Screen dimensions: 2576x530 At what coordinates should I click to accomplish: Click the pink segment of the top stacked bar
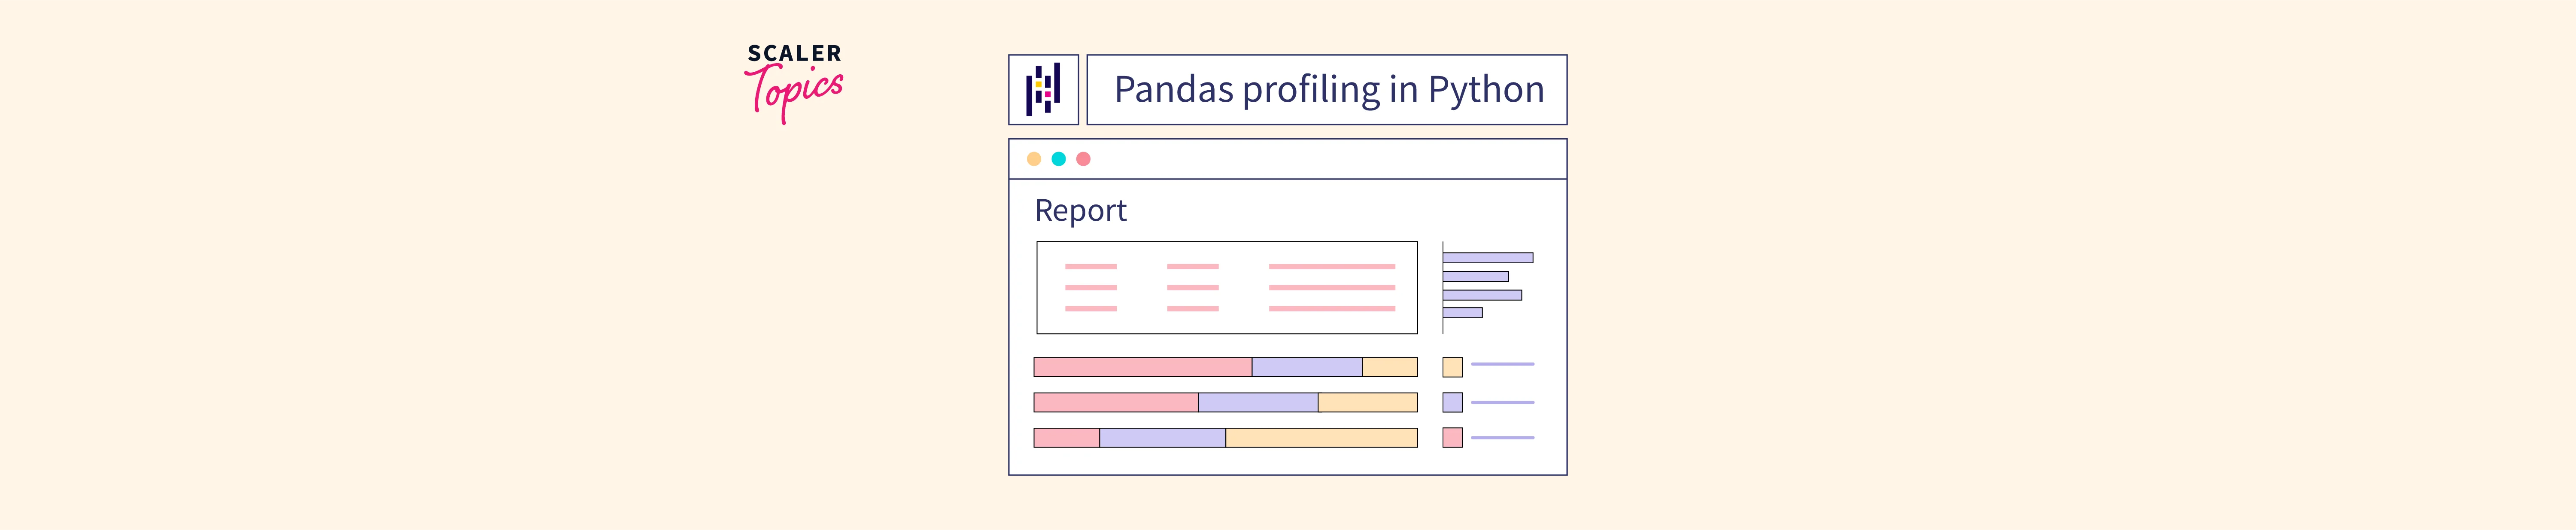pyautogui.click(x=1142, y=367)
